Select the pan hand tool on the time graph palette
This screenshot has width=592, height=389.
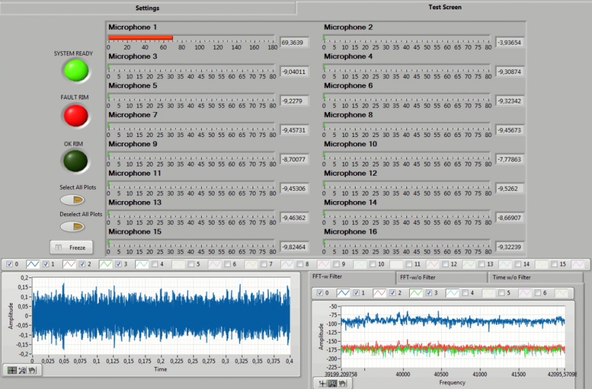(32, 370)
